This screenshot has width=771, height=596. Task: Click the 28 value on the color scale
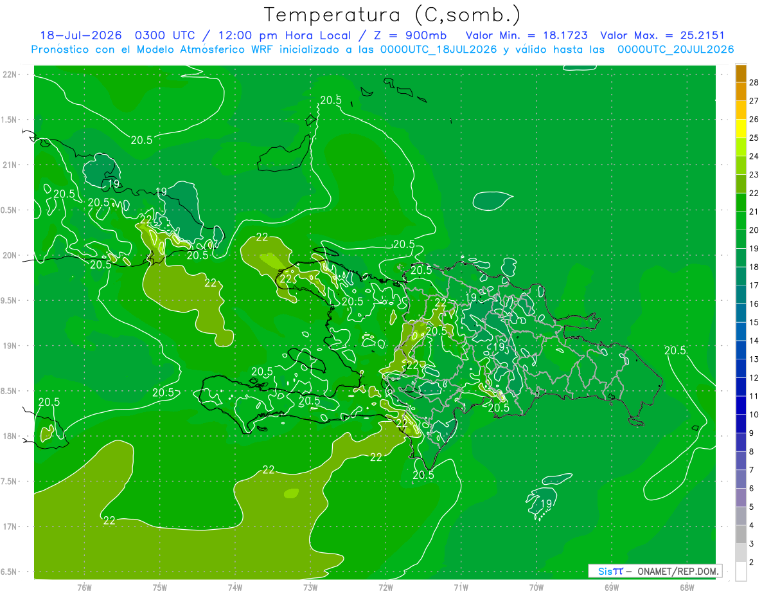click(x=754, y=82)
